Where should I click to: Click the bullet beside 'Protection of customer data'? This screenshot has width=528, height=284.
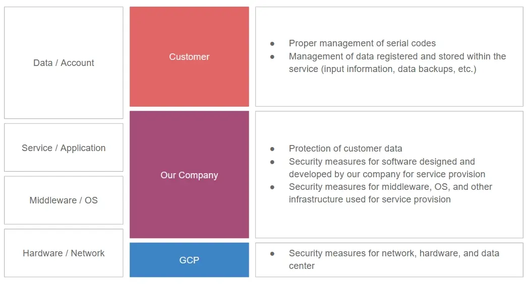pos(272,149)
